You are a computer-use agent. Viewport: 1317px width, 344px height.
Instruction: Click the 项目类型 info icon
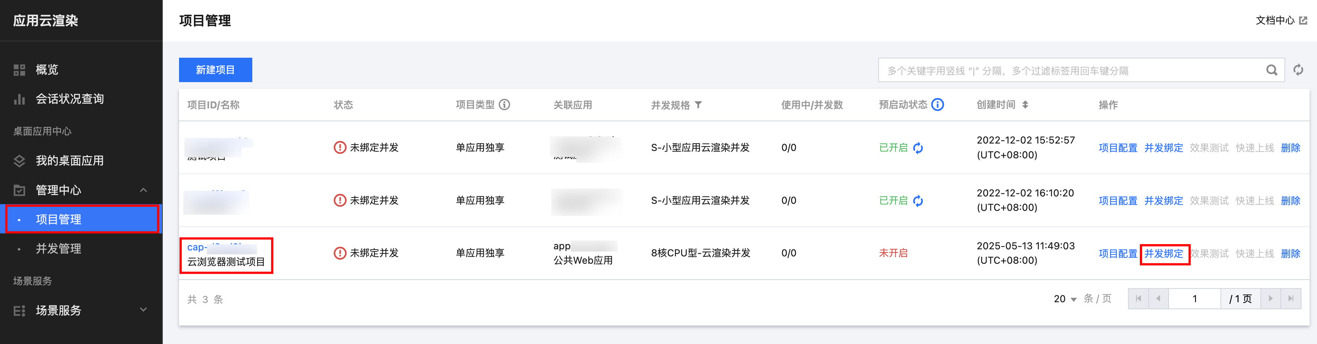click(504, 105)
